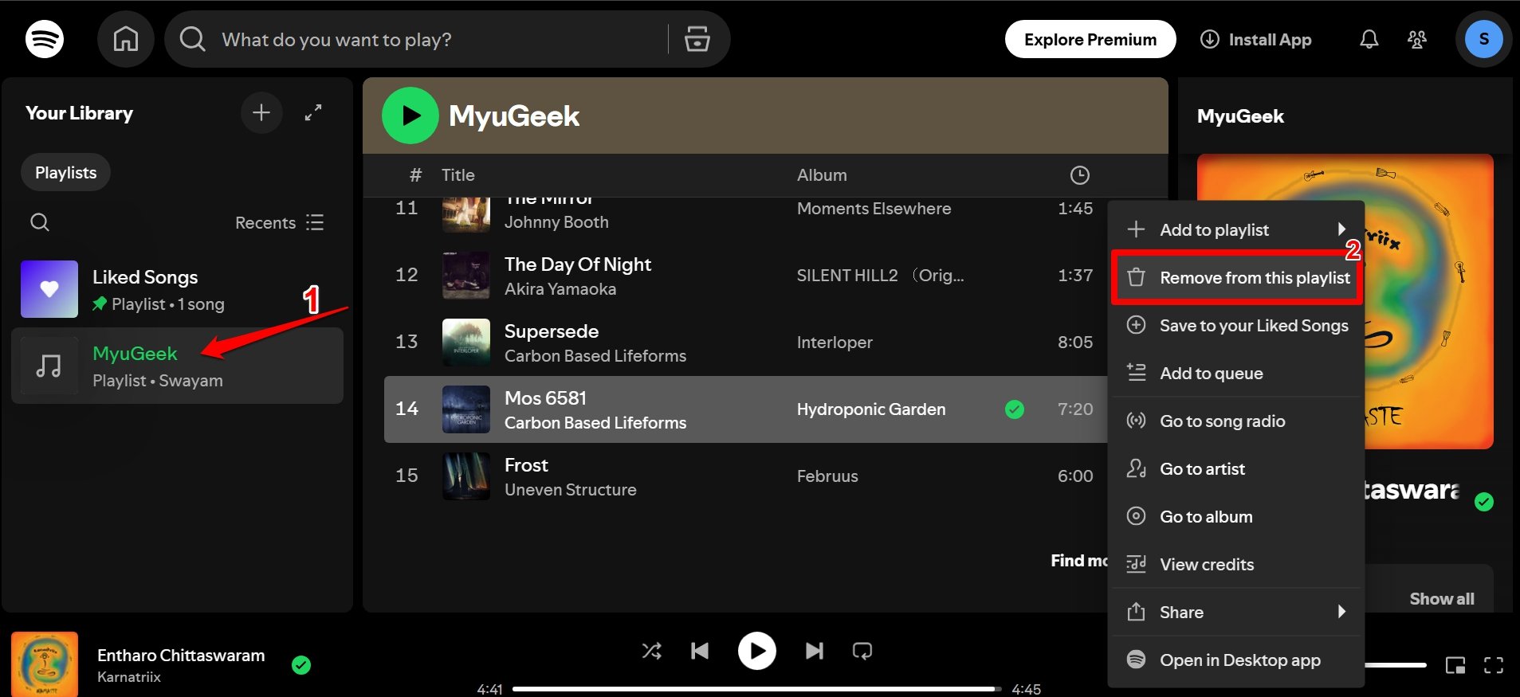Image resolution: width=1520 pixels, height=697 pixels.
Task: Adjust the volume slider
Action: [1395, 665]
